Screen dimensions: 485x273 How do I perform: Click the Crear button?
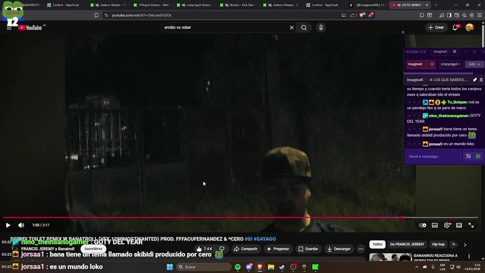[436, 28]
